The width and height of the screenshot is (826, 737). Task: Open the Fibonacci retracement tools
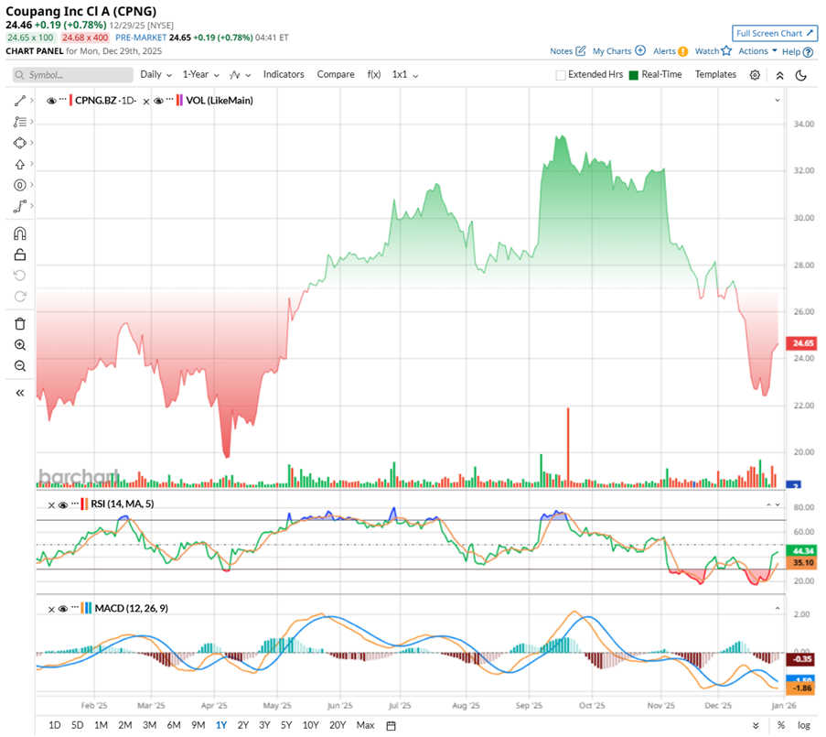pyautogui.click(x=19, y=122)
